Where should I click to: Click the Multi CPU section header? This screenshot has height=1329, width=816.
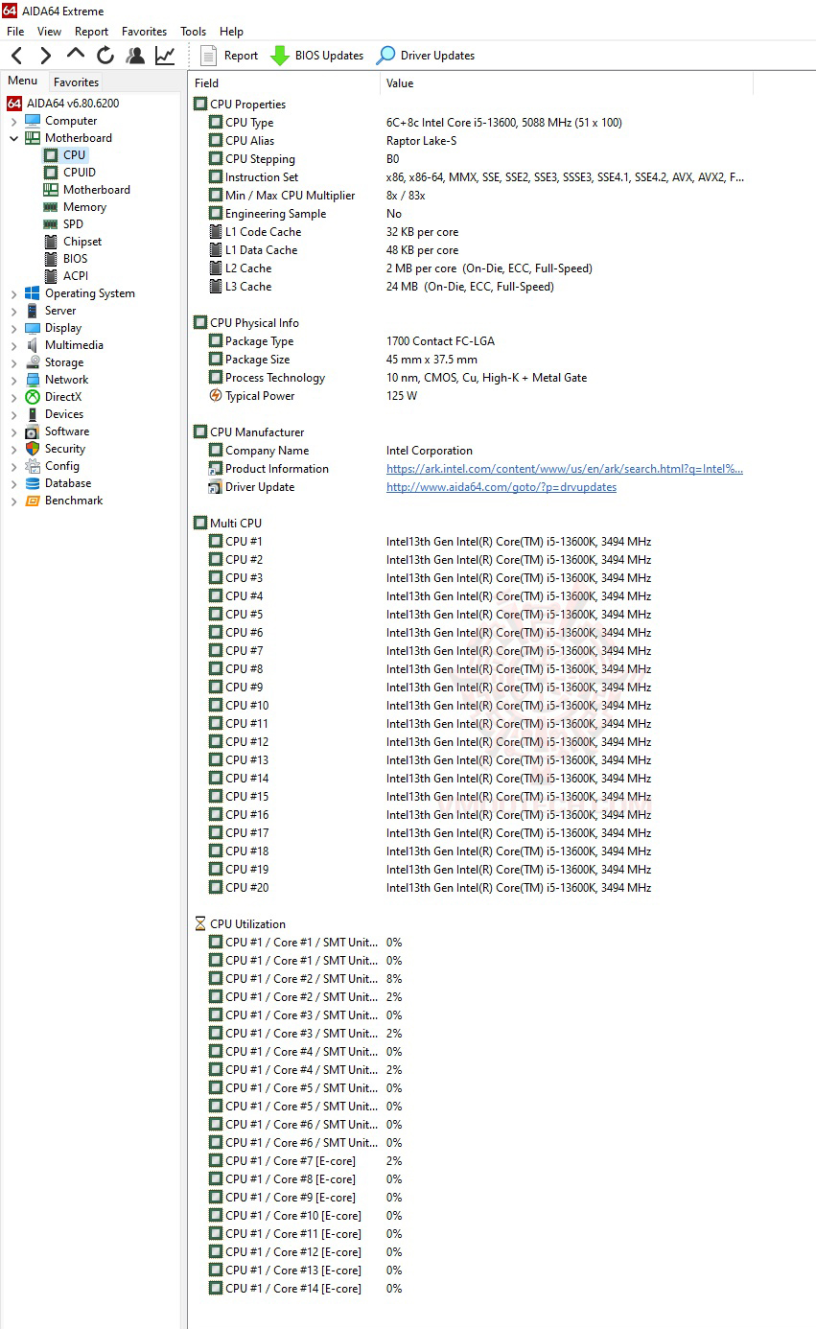click(x=236, y=524)
